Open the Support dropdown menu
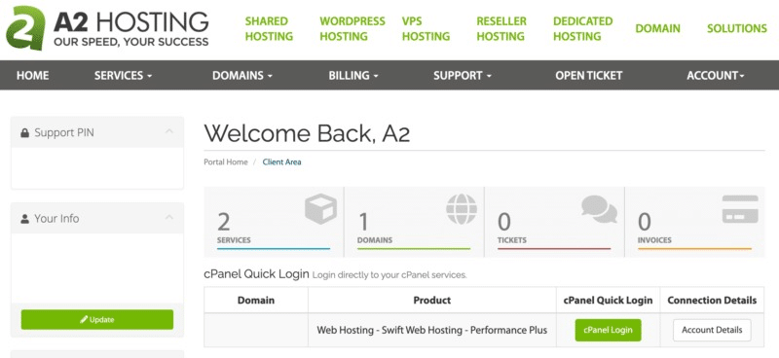This screenshot has height=358, width=779. (x=462, y=76)
